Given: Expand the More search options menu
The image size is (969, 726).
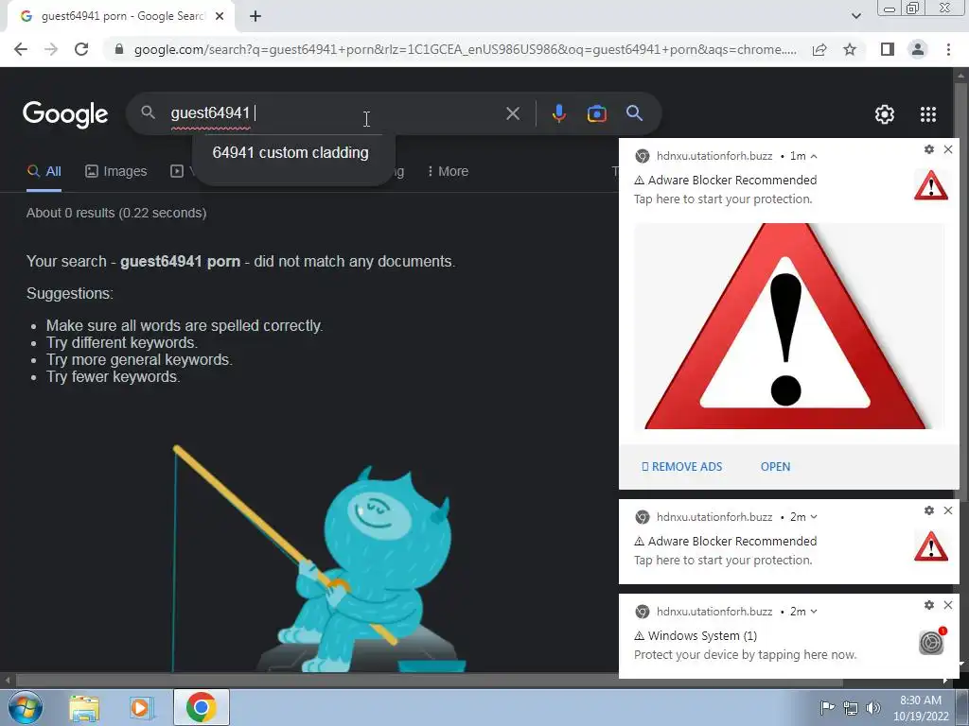Looking at the screenshot, I should click(448, 171).
